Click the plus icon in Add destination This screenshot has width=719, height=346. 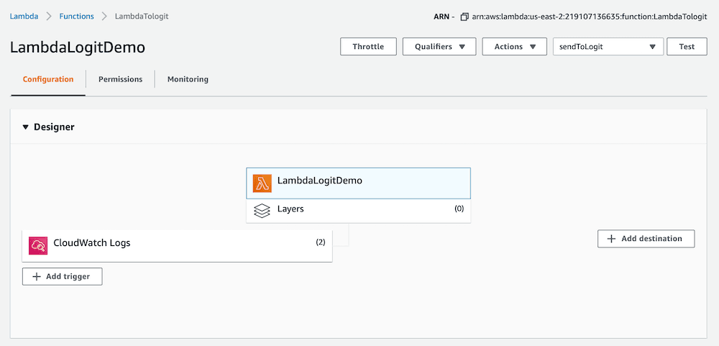611,239
